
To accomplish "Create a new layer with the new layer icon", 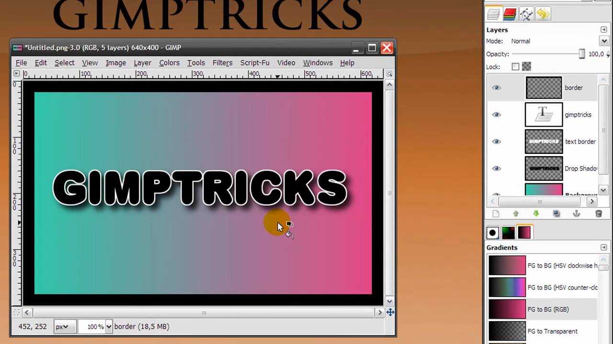I will click(496, 214).
